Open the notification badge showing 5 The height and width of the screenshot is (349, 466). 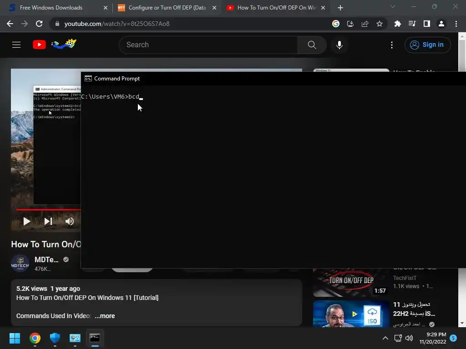pos(453,338)
